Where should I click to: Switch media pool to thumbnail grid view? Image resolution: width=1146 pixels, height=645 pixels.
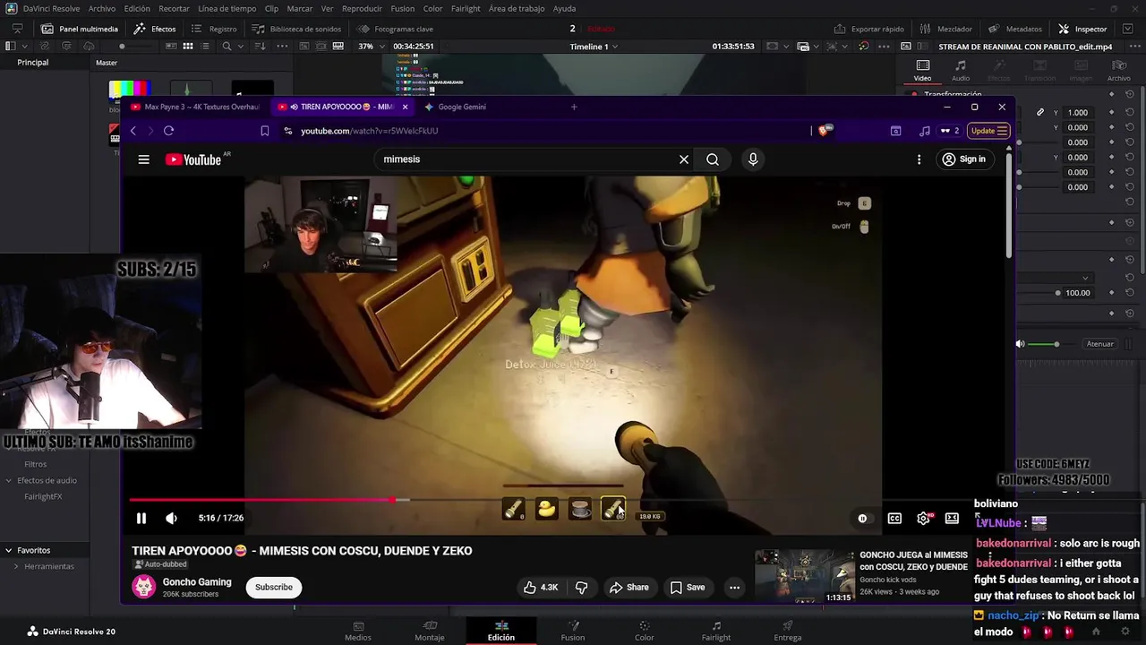point(188,47)
